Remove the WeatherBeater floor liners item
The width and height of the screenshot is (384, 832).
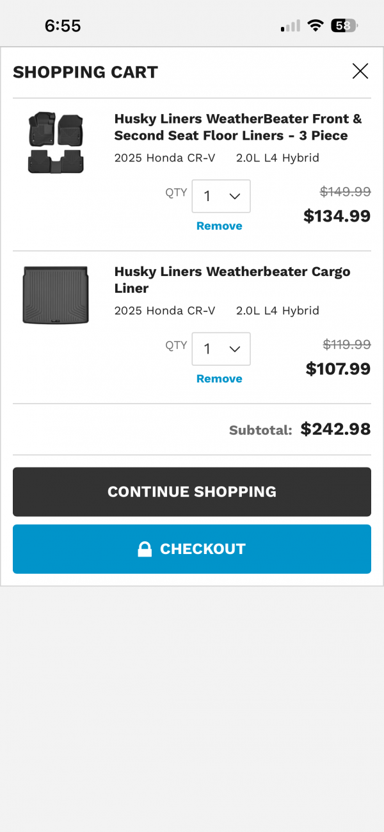[x=219, y=226]
